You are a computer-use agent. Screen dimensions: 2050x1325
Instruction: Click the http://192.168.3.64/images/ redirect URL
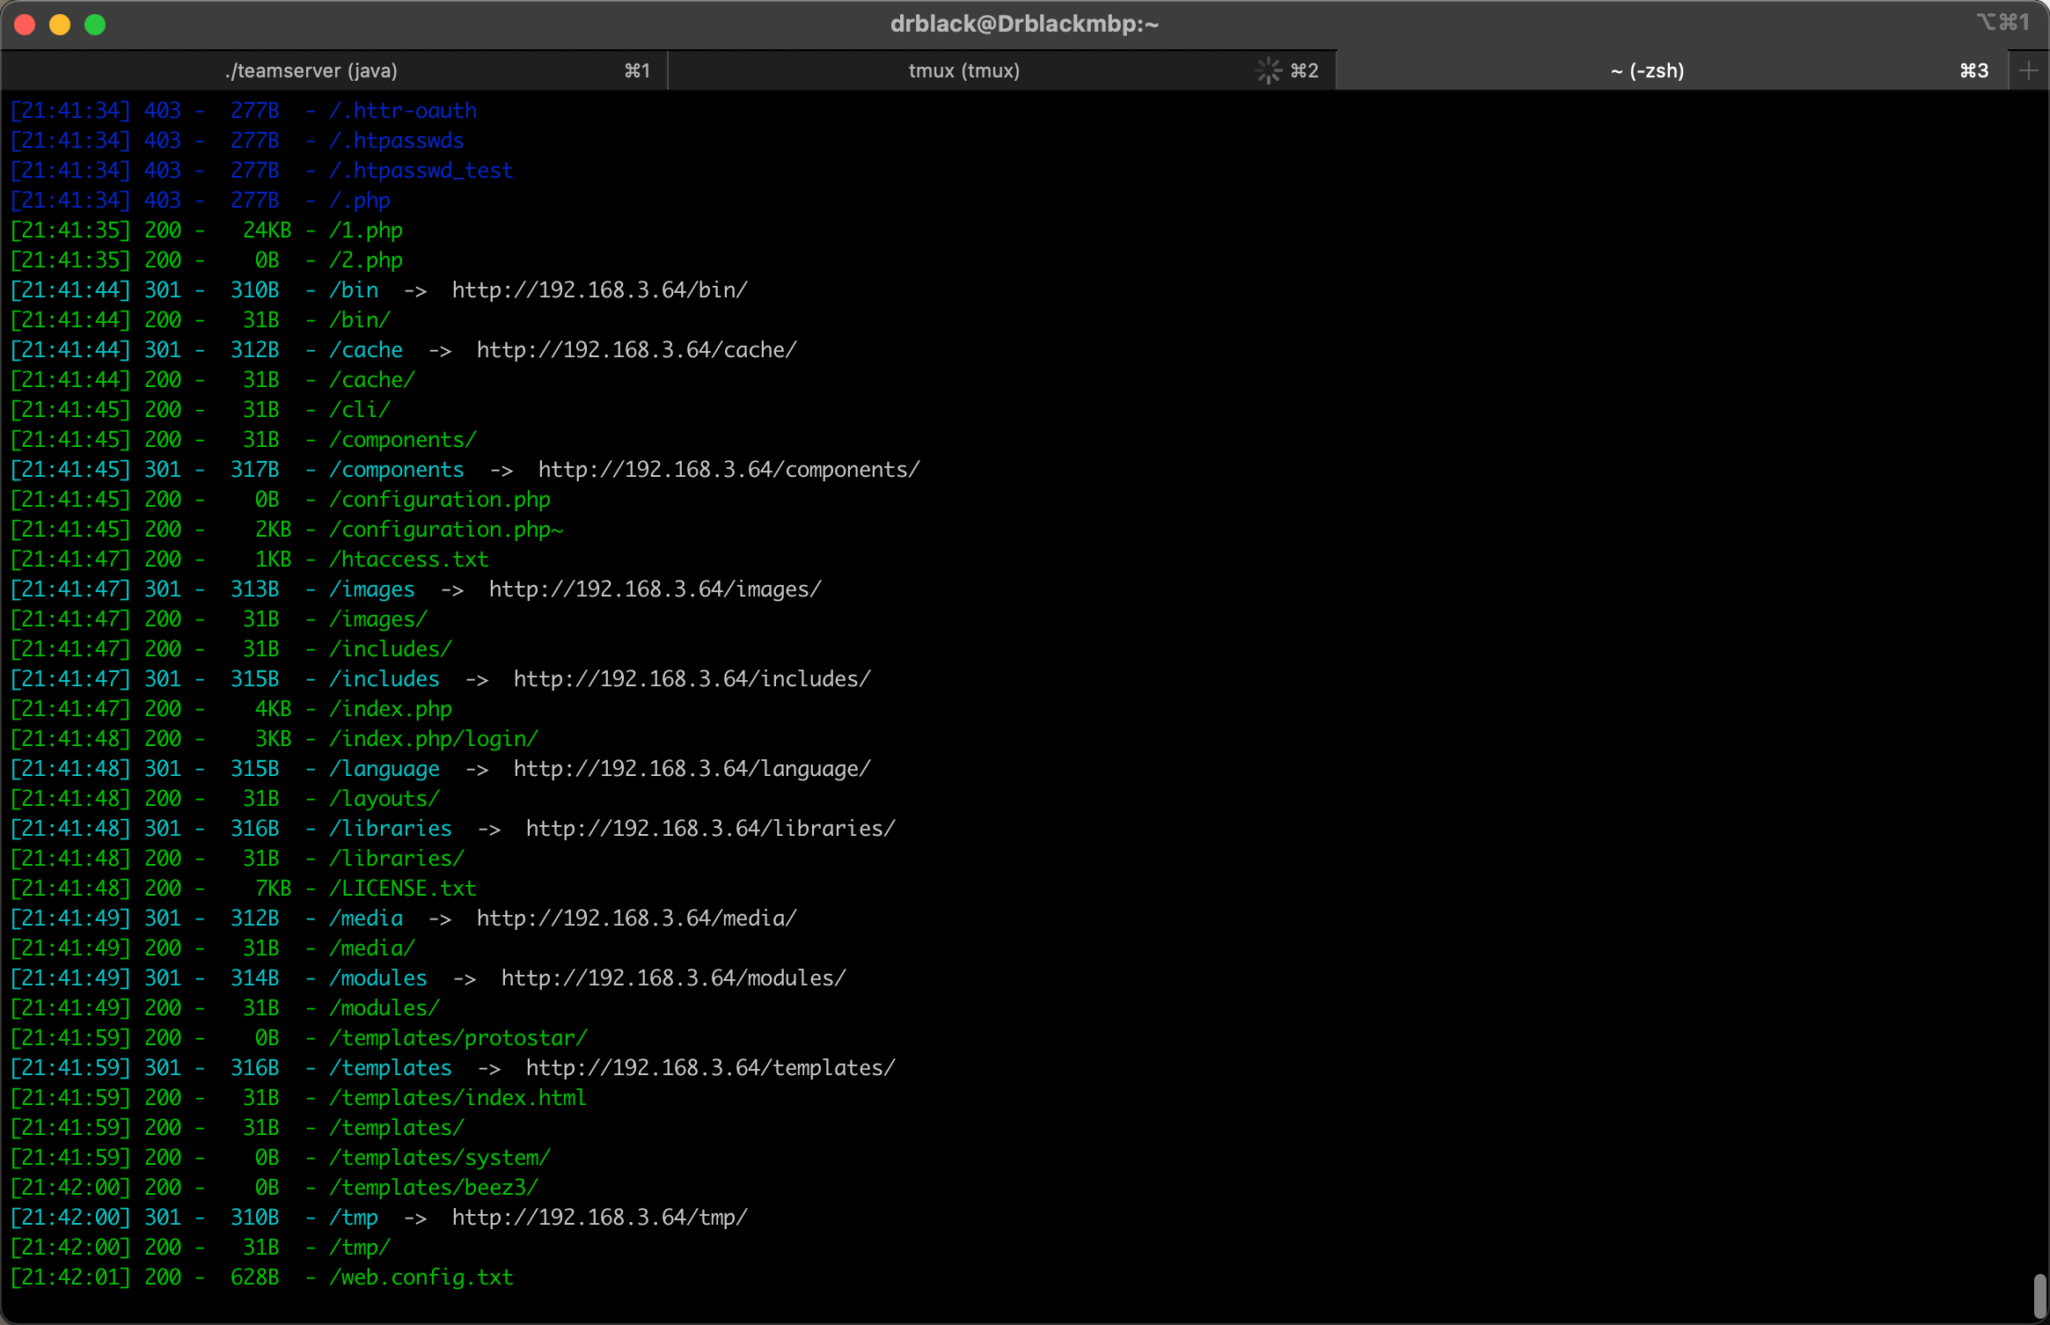[x=655, y=589]
